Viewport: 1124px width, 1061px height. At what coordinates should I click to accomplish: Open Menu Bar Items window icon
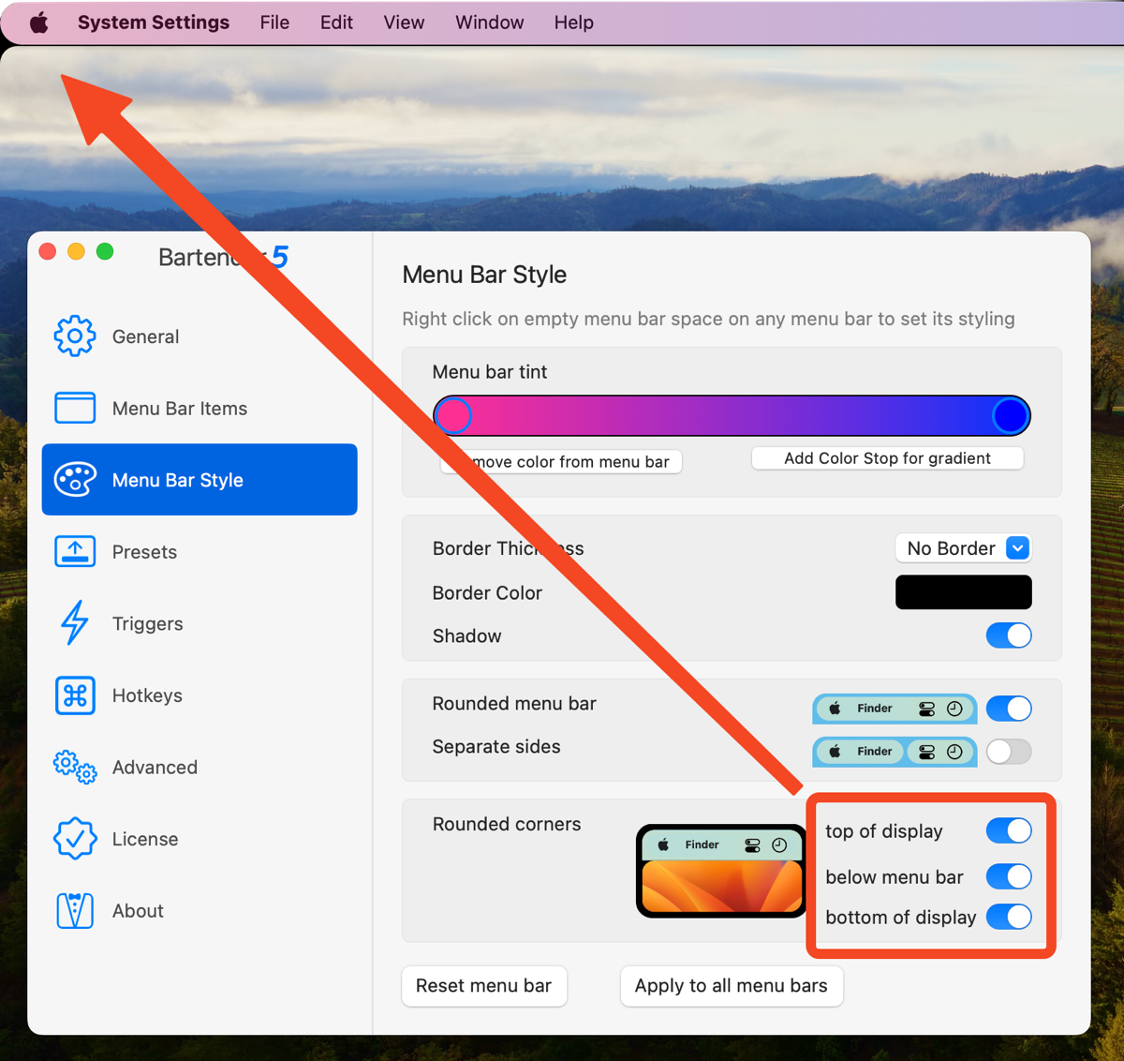tap(75, 409)
